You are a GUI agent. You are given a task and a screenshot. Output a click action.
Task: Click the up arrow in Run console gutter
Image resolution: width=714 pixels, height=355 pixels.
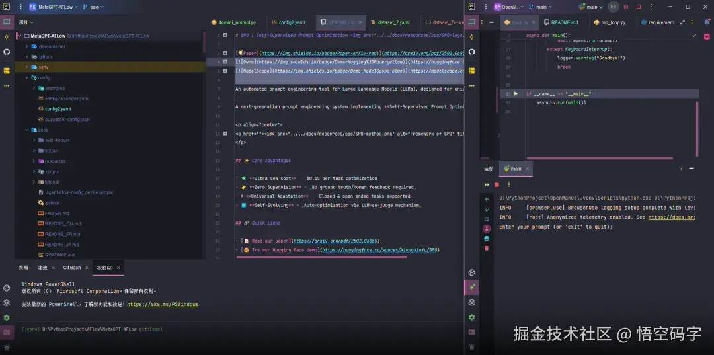pos(487,200)
